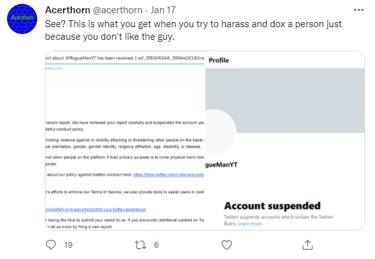Viewport: 375px width, 259px height.
Task: Click the control-your-twitter-experience link in image
Action: 95,210
